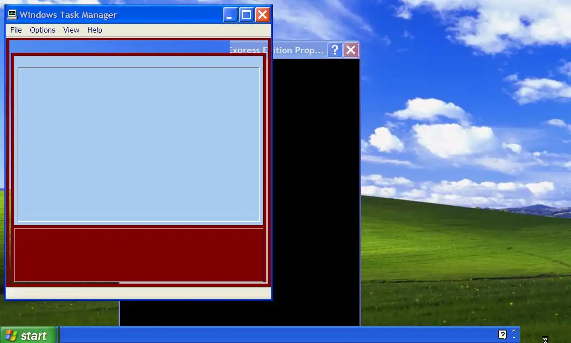Open the View menu in Task Manager
Image resolution: width=571 pixels, height=343 pixels.
point(71,30)
